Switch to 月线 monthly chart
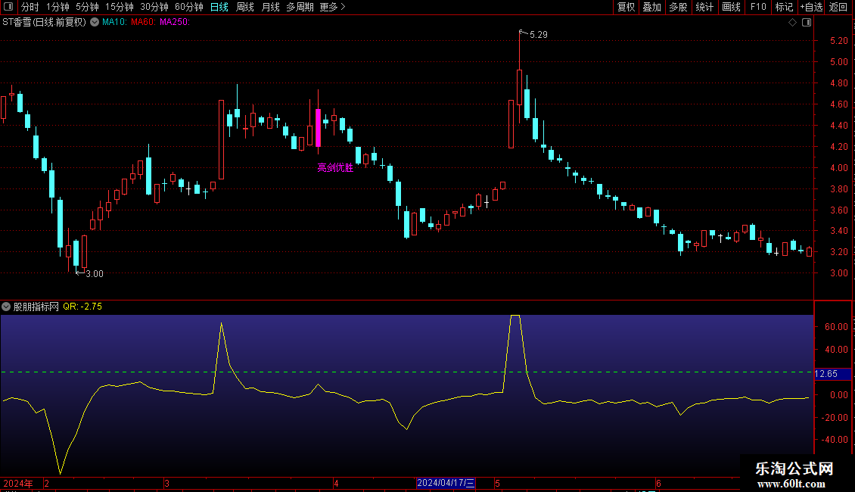Viewport: 855px width, 492px height. [270, 7]
